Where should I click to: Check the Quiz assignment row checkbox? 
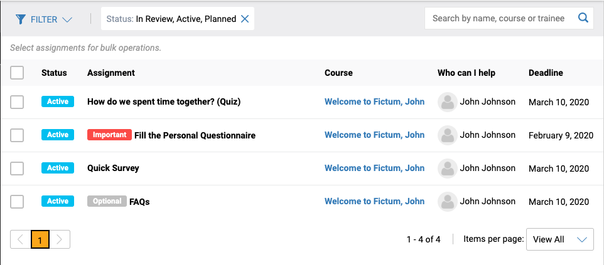click(x=17, y=102)
